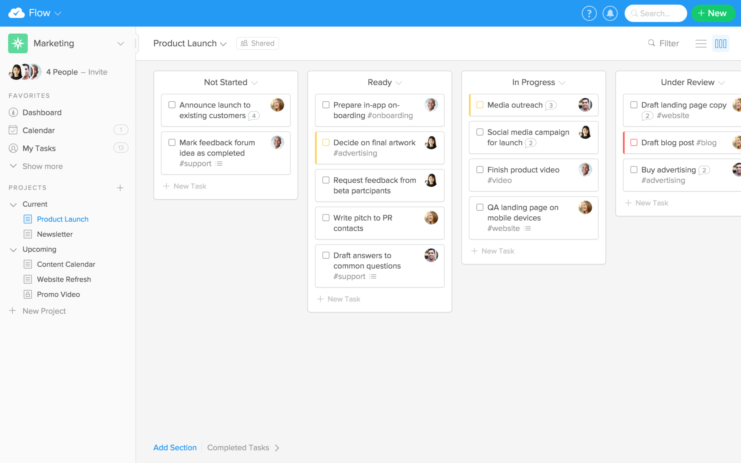
Task: Click the green New button
Action: 712,13
